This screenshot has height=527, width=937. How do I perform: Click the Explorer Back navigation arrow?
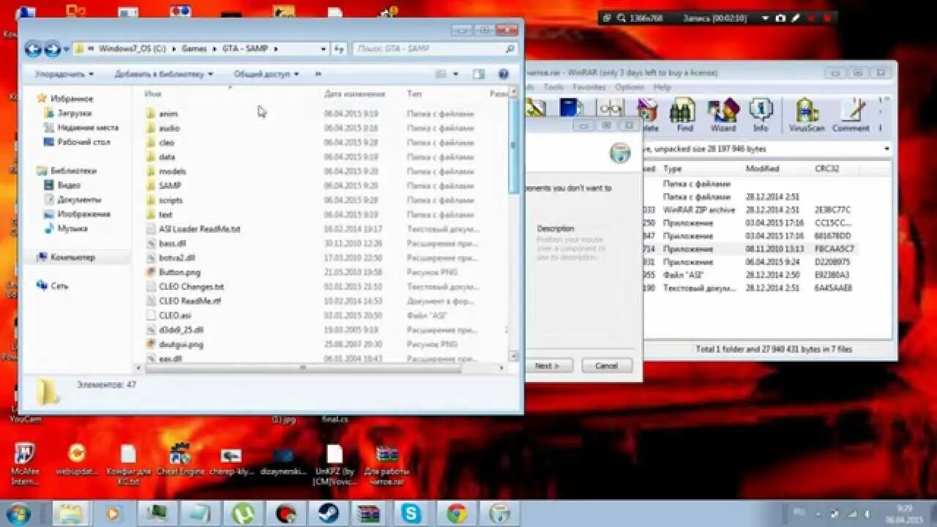pyautogui.click(x=33, y=49)
